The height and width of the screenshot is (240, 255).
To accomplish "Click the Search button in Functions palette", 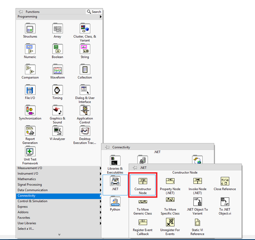I will (x=94, y=12).
